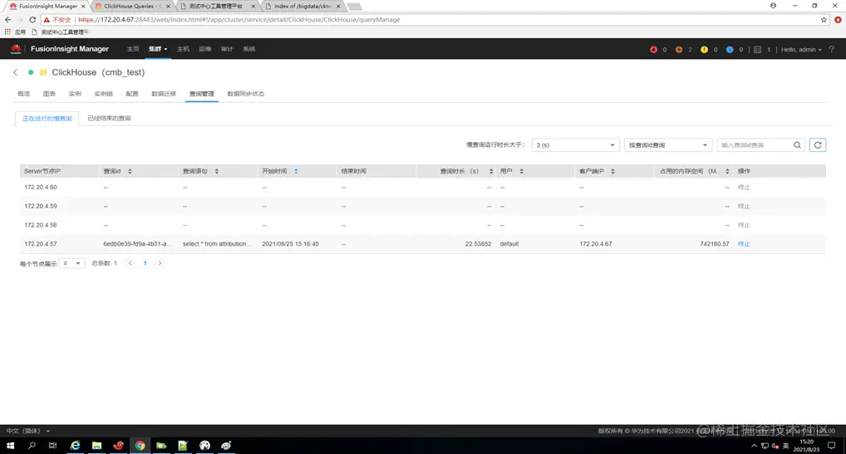The height and width of the screenshot is (454, 846).
Task: Reload the browser page
Action: (32, 19)
